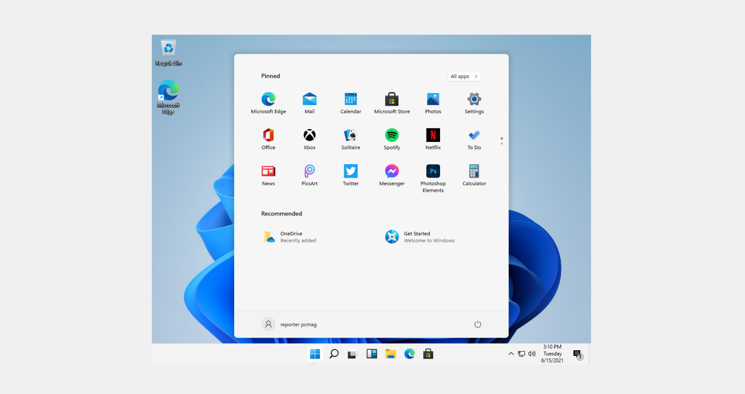This screenshot has width=745, height=394.
Task: Open Spotify from pinned apps
Action: (x=392, y=139)
